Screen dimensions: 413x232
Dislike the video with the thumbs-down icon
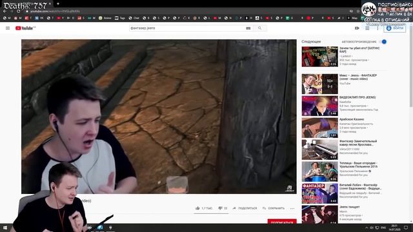pyautogui.click(x=220, y=208)
